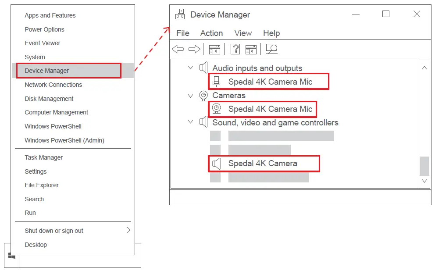Image resolution: width=435 pixels, height=271 pixels.
Task: Open the Action menu
Action: (x=211, y=33)
